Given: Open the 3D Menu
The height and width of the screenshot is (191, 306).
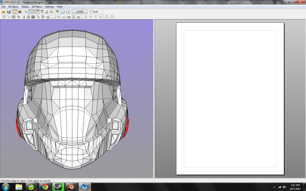Looking at the screenshot, I should pyautogui.click(x=13, y=7).
